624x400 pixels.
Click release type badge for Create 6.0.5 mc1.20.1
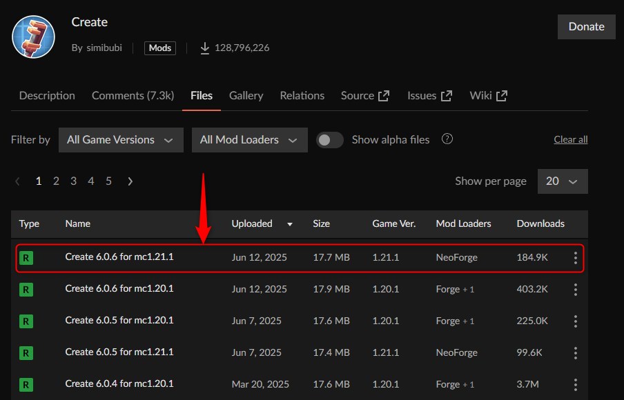click(26, 321)
